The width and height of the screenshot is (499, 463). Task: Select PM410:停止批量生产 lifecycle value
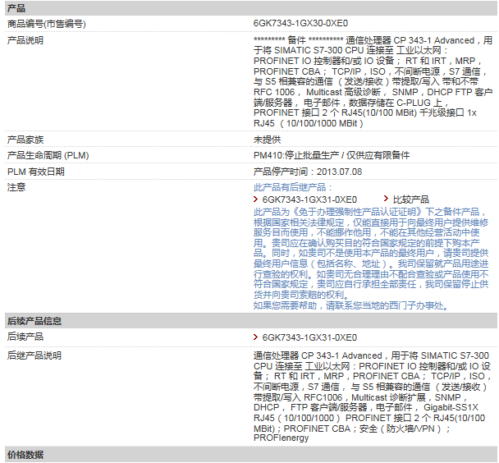tap(332, 155)
